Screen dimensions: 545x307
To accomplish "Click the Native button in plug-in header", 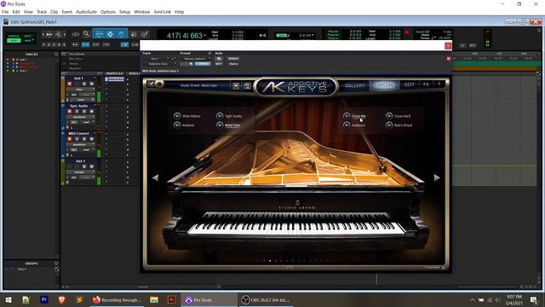I will click(x=233, y=64).
